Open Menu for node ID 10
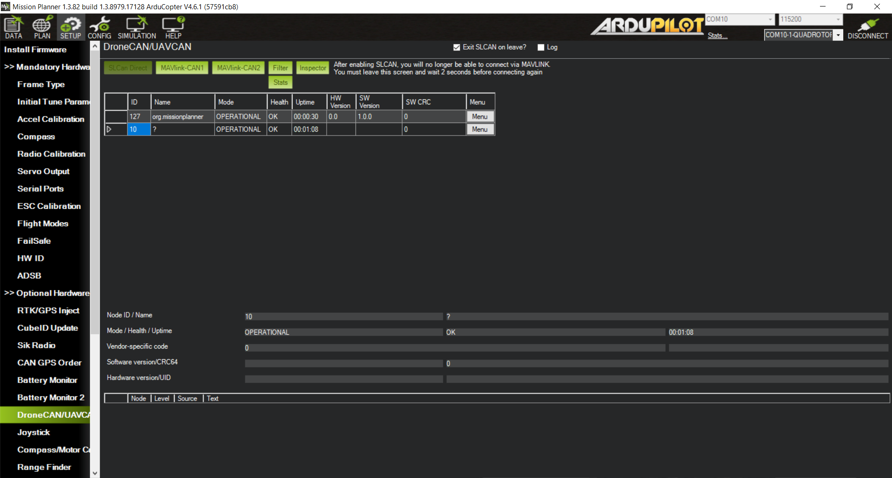 [480, 129]
